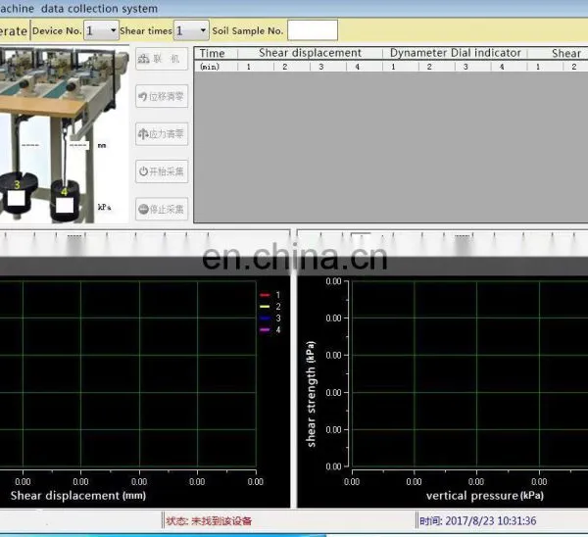Click the white pressure field on weight 3

coord(17,198)
